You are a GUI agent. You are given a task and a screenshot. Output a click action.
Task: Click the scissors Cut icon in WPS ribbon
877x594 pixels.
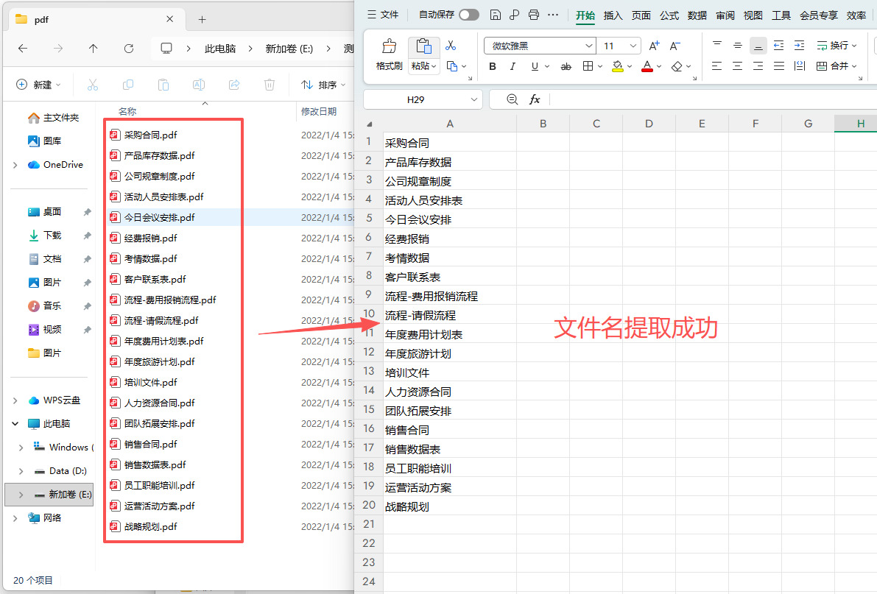point(451,46)
